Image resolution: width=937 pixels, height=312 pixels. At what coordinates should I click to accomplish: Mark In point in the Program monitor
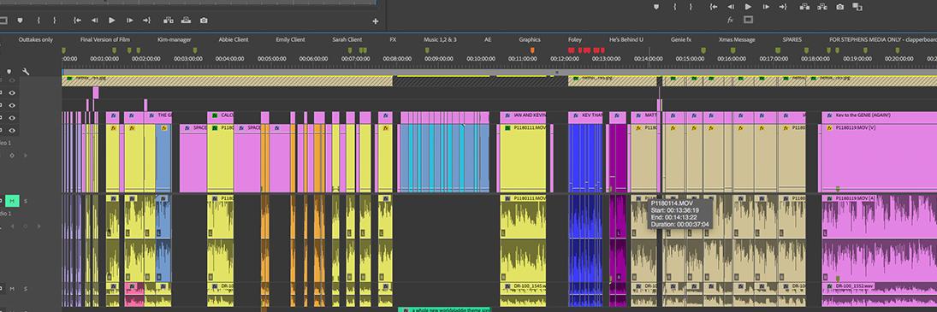coord(674,7)
